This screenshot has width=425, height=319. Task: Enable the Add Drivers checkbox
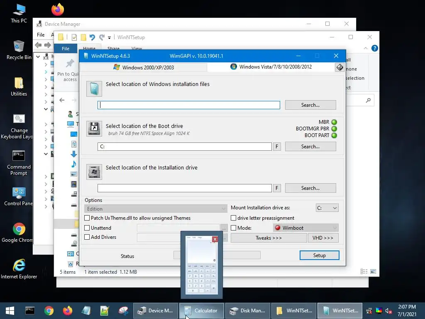pos(87,237)
